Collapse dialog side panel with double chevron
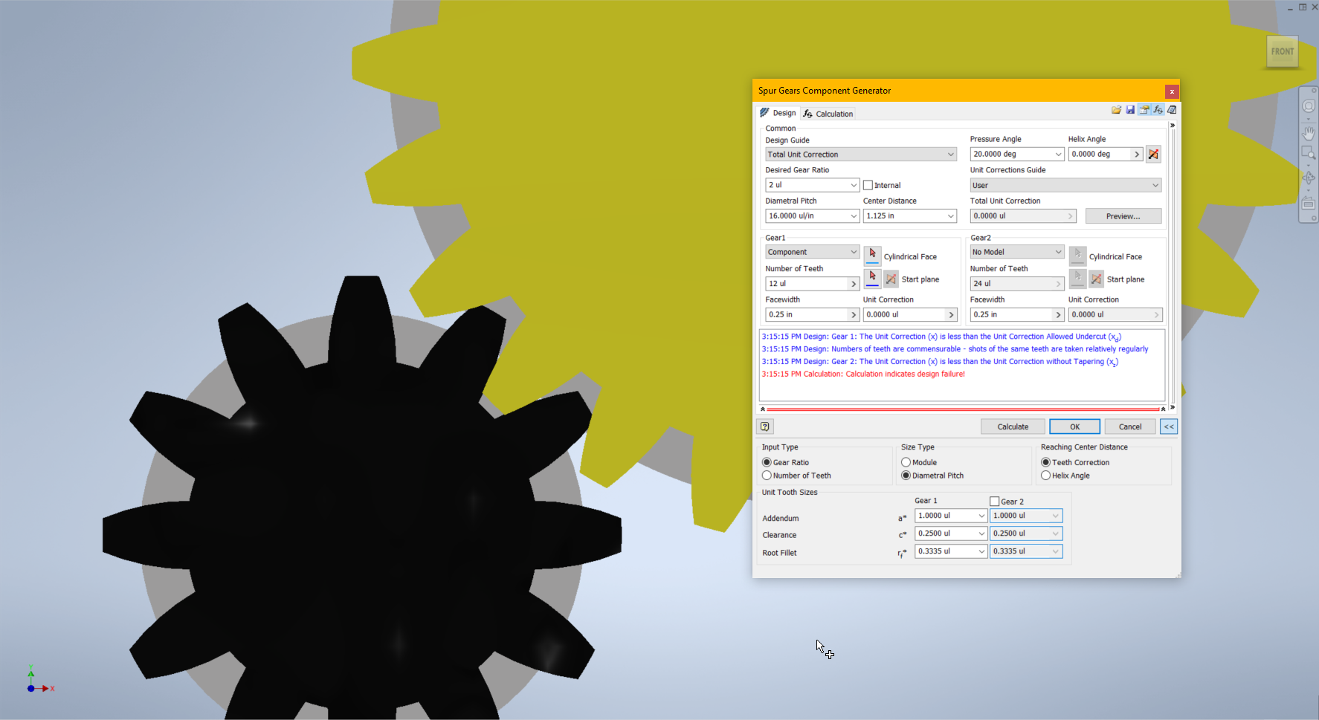1319x720 pixels. point(1173,126)
